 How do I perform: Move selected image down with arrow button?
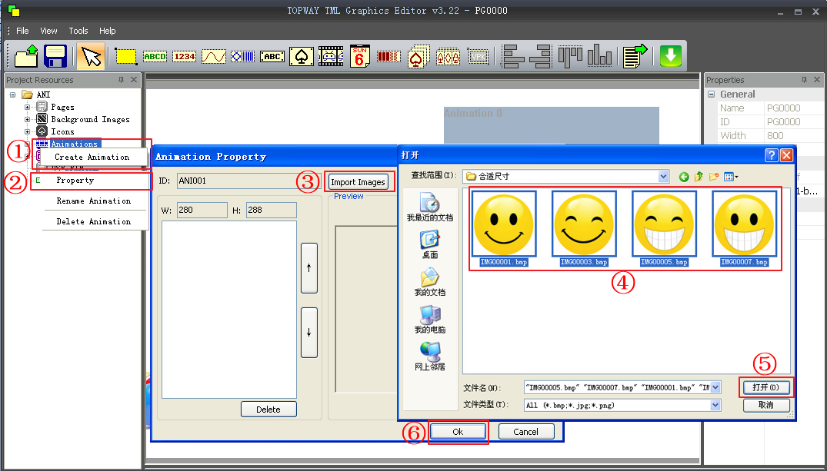pos(309,333)
